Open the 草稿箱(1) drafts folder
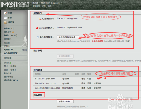The height and width of the screenshot is (109, 141). tap(8, 39)
